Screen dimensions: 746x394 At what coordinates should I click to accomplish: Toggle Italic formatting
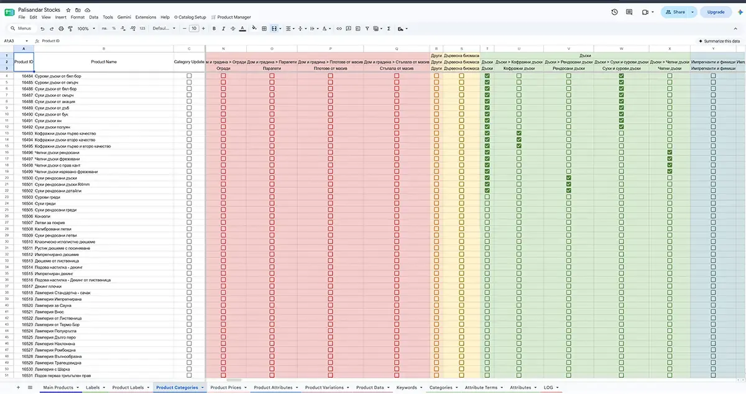[223, 29]
